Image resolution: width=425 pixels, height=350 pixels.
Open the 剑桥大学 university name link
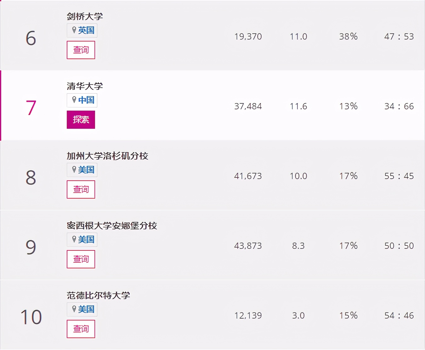(85, 16)
